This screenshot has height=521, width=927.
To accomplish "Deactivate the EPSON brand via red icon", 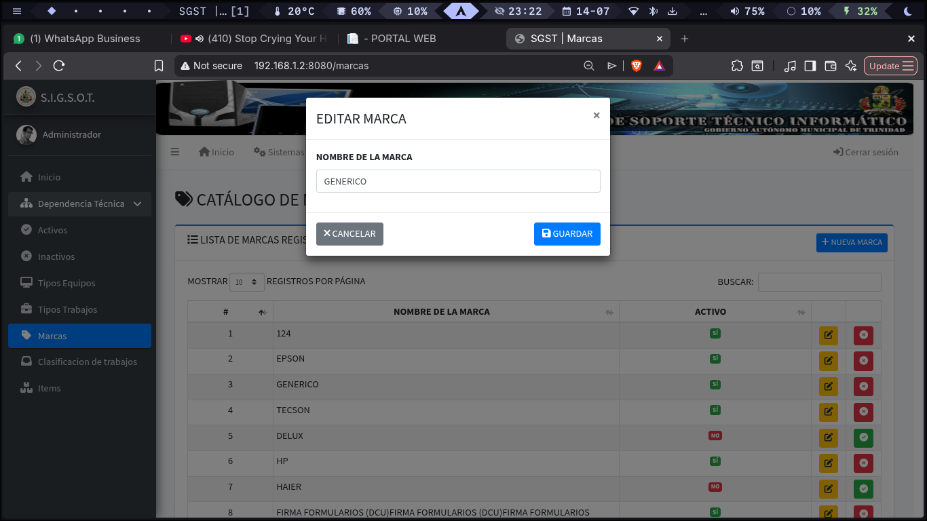I will tap(863, 361).
